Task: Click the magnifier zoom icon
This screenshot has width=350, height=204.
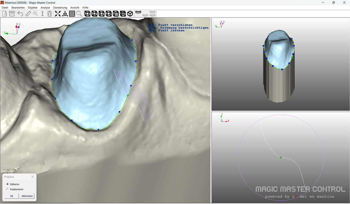Action: pos(79,14)
